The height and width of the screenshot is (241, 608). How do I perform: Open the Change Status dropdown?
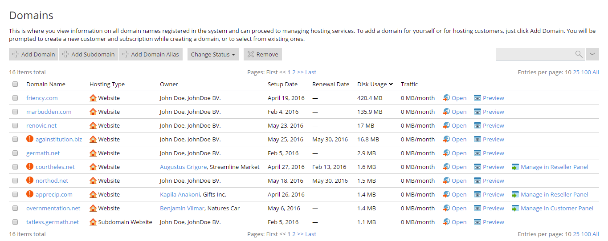click(213, 54)
